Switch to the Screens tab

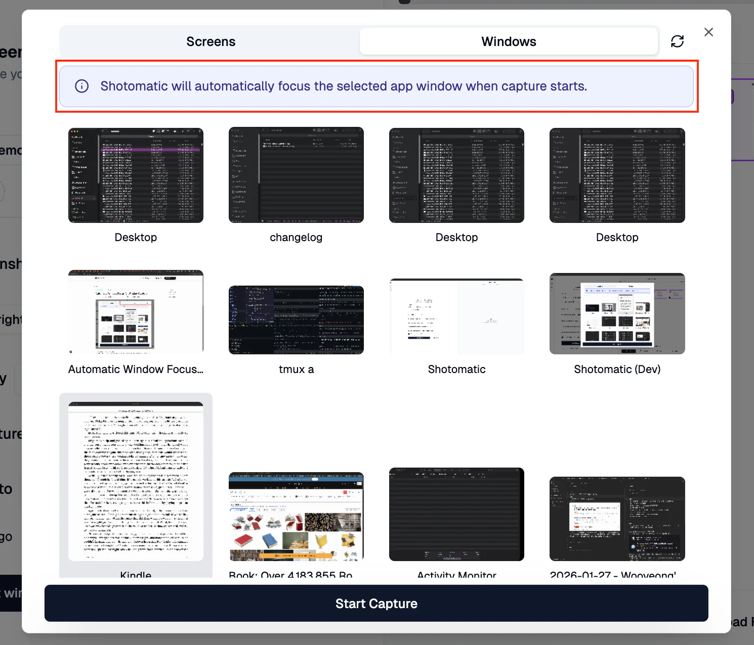[x=211, y=41]
